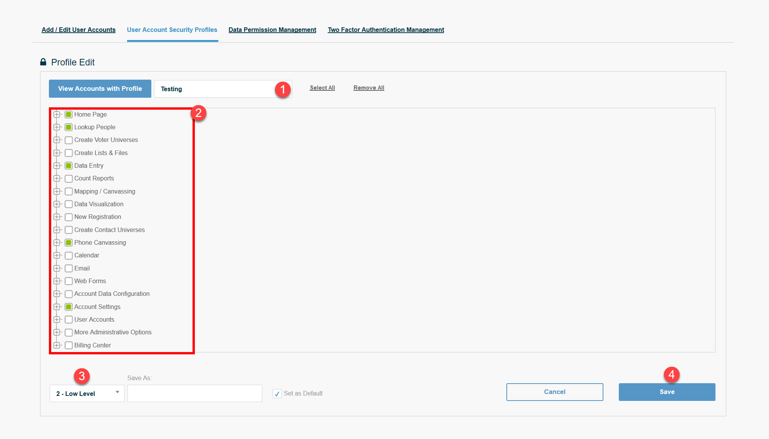Open the Add / Edit User Accounts tab
Image resolution: width=769 pixels, height=439 pixels.
point(78,30)
